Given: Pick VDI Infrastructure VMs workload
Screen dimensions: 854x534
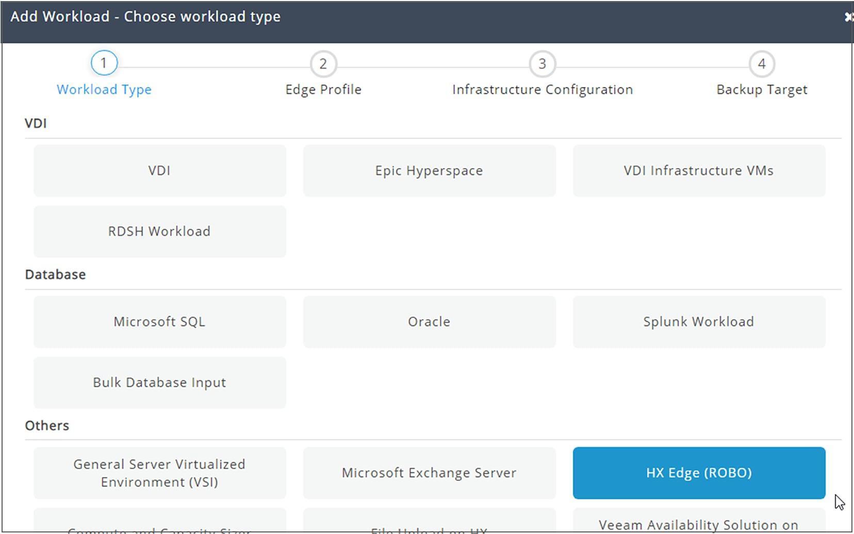Looking at the screenshot, I should (699, 170).
